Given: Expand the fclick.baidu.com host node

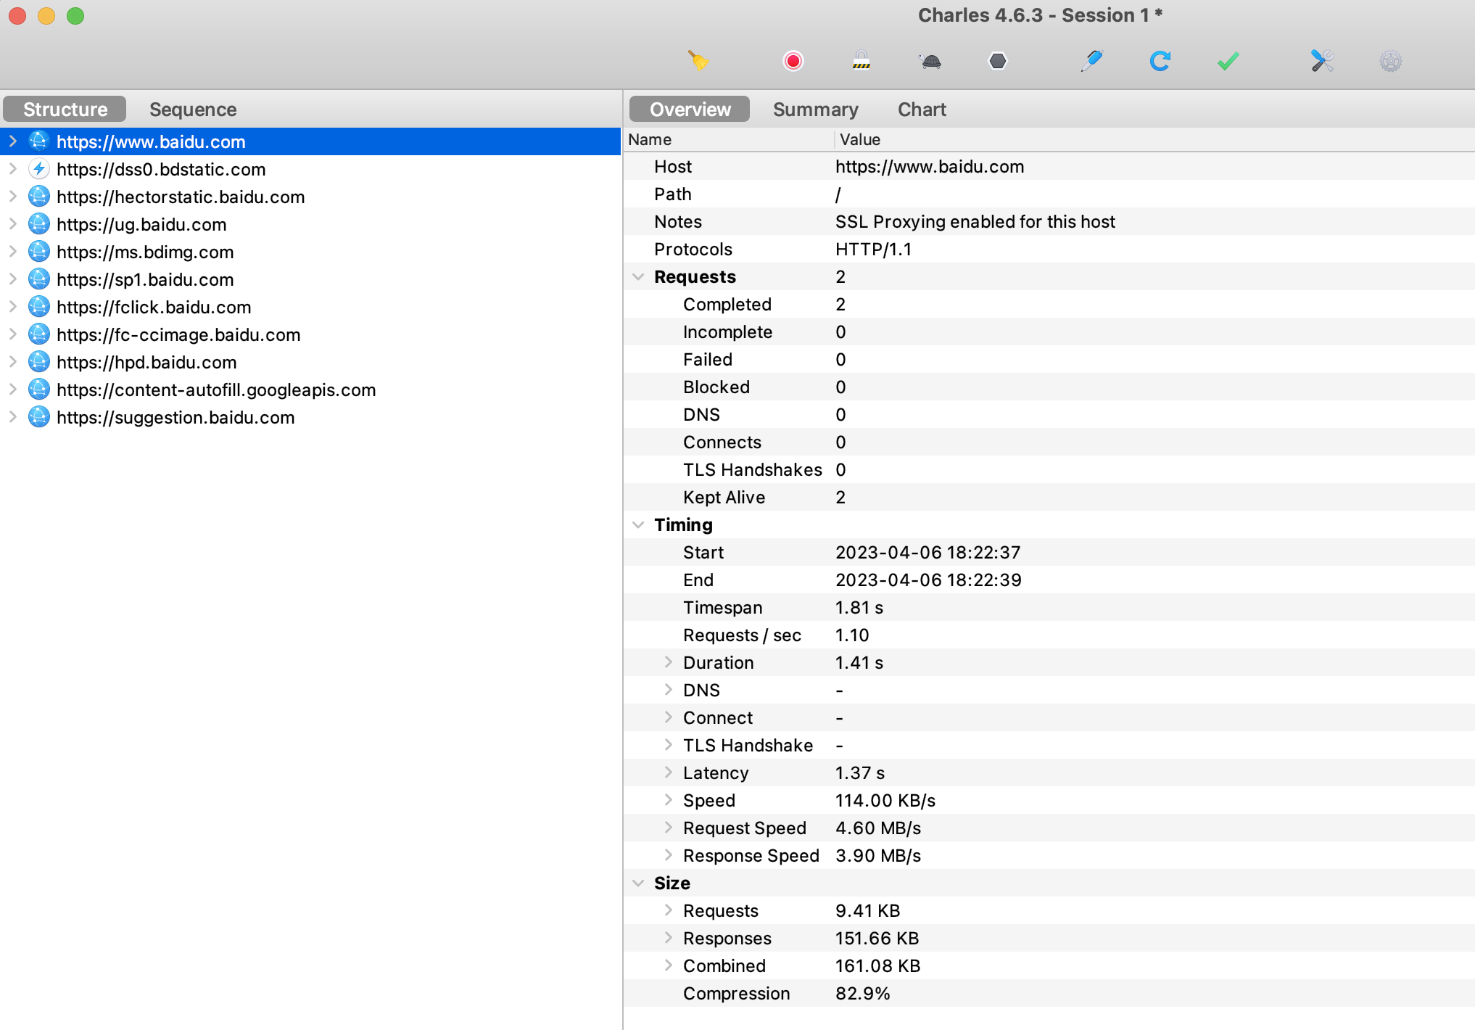Looking at the screenshot, I should click(x=13, y=307).
